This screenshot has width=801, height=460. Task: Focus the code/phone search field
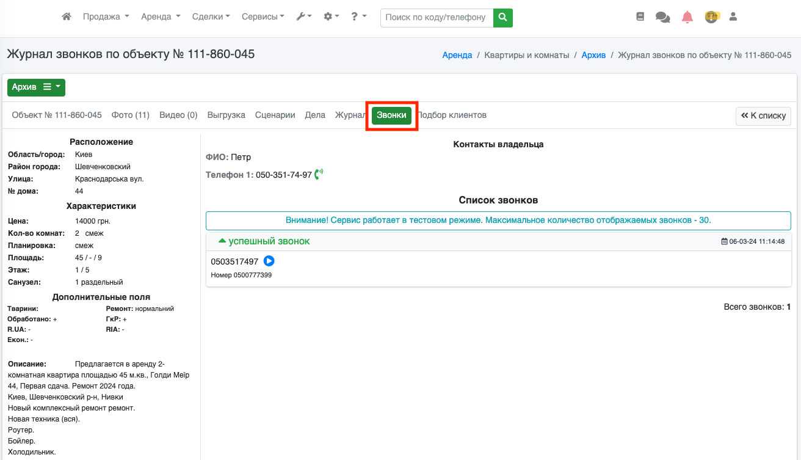[x=436, y=18]
